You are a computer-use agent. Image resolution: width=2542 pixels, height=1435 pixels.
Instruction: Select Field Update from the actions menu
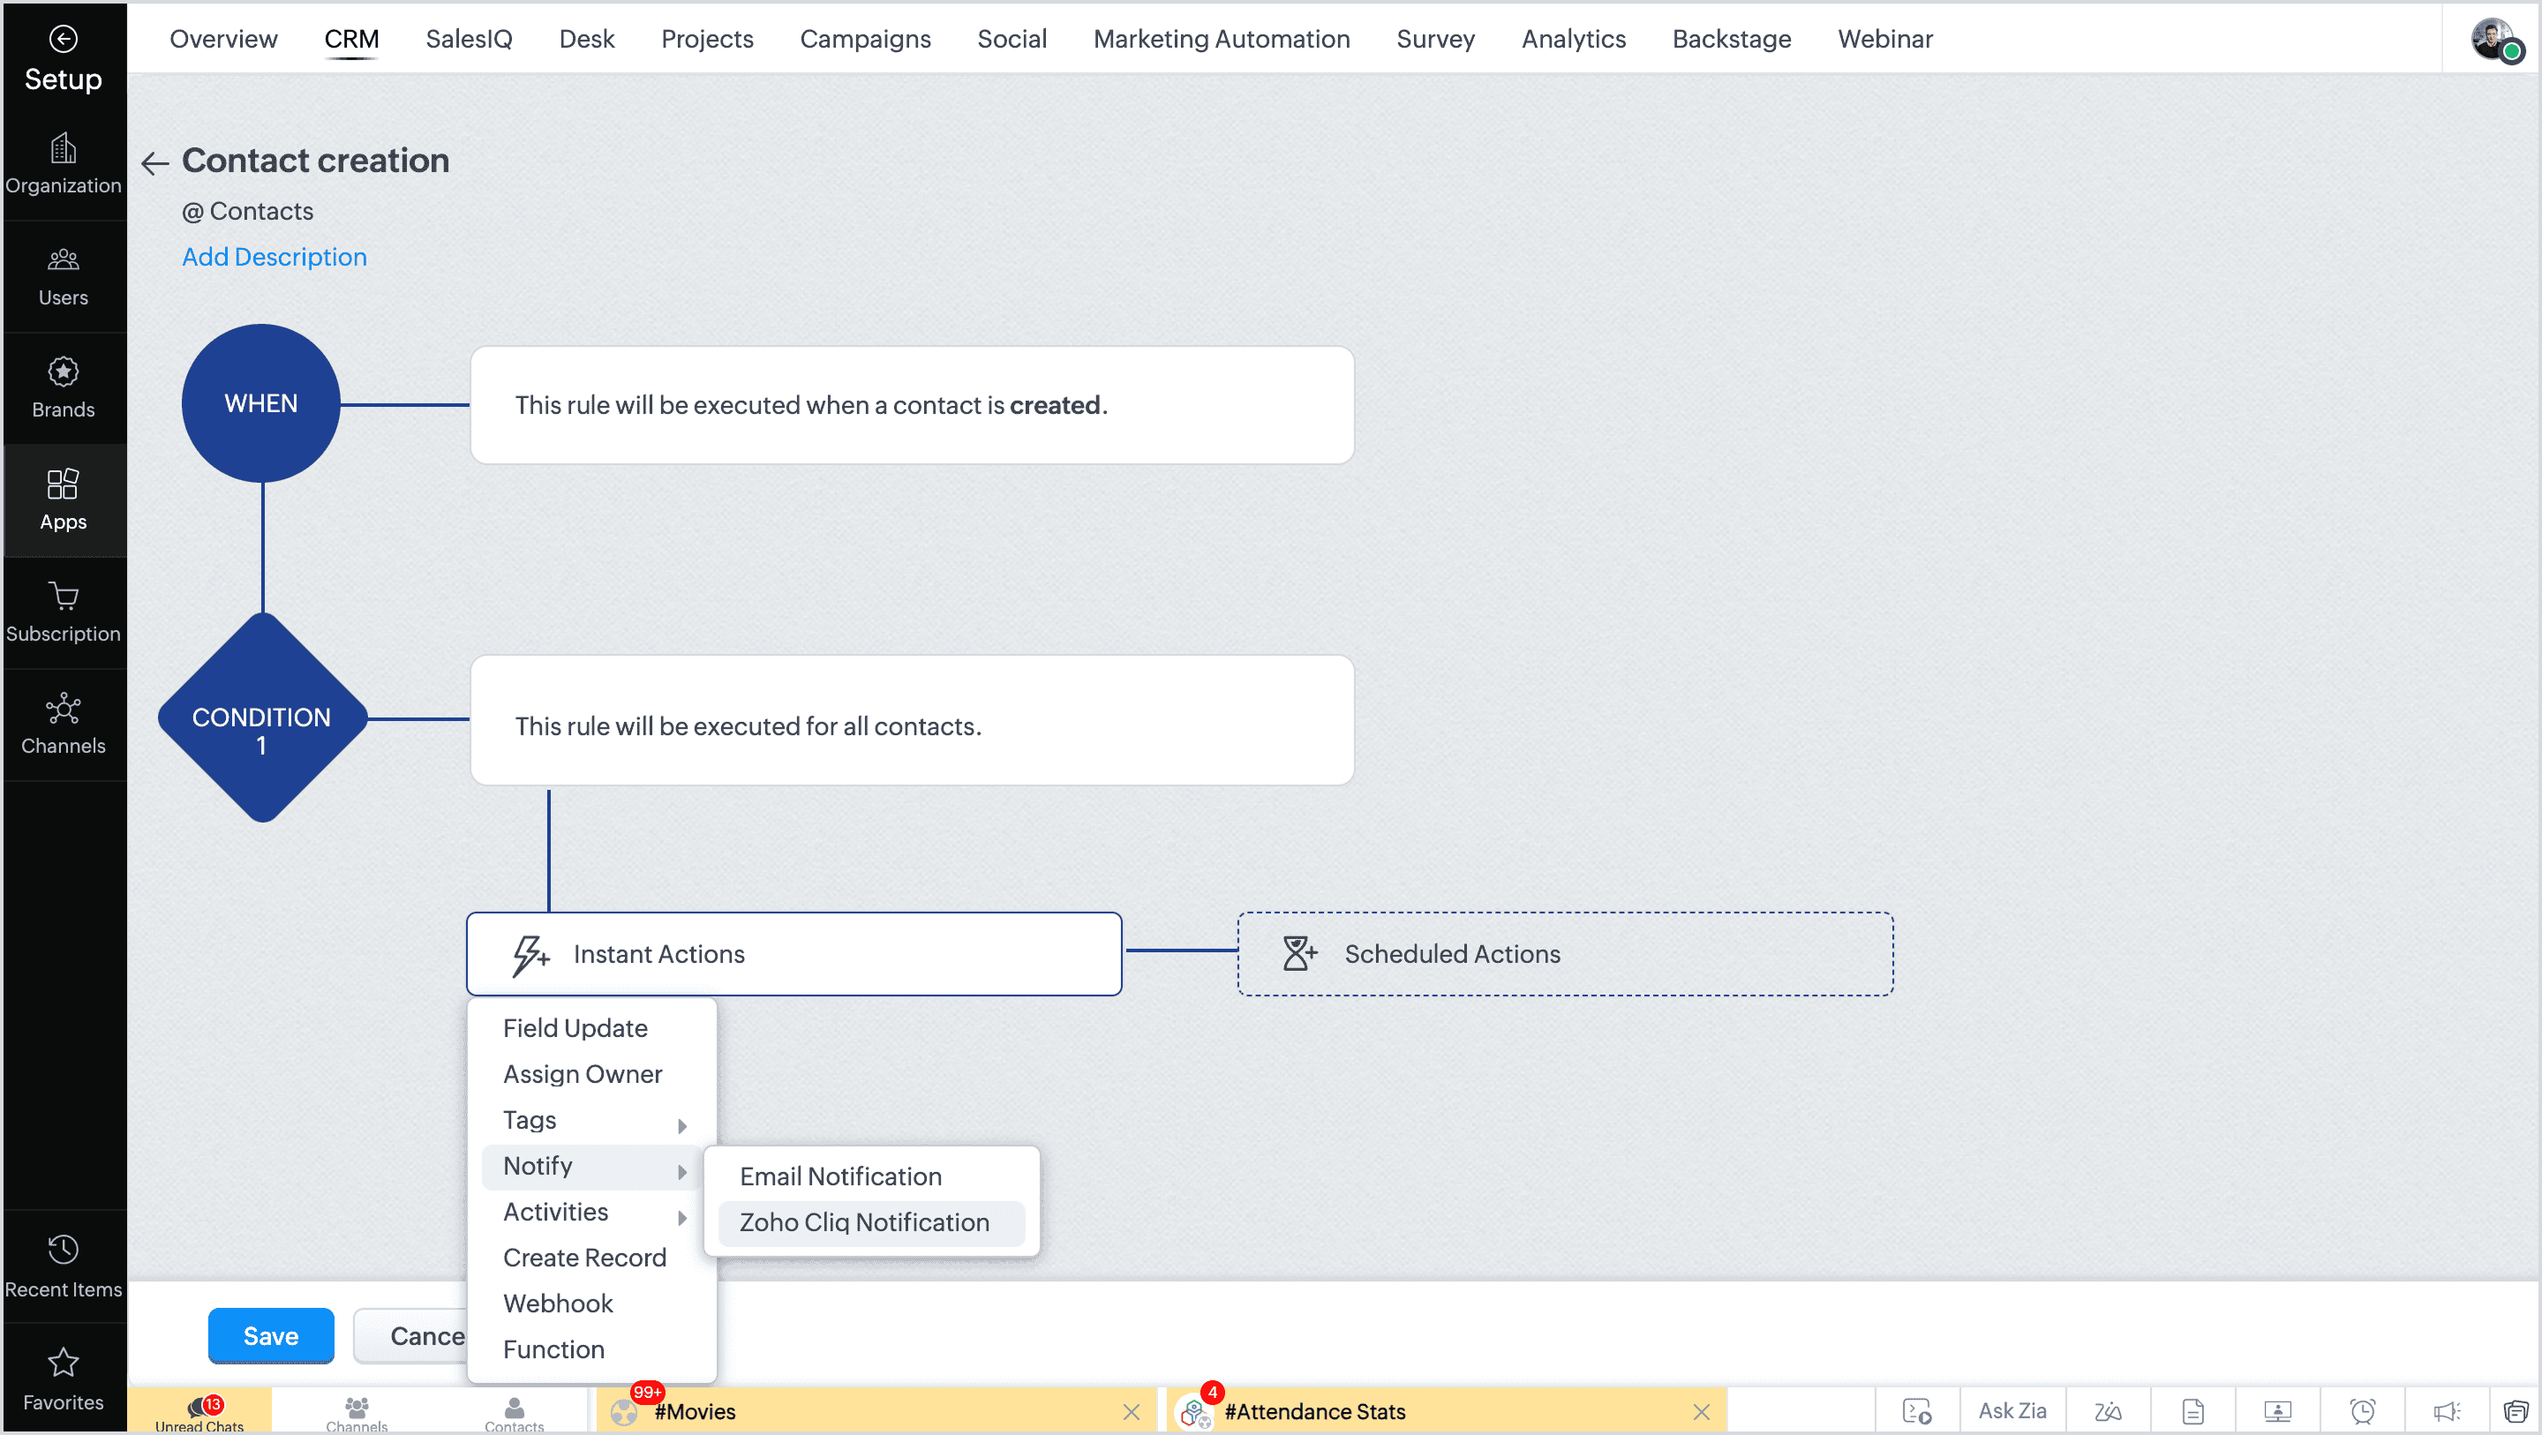tap(575, 1028)
